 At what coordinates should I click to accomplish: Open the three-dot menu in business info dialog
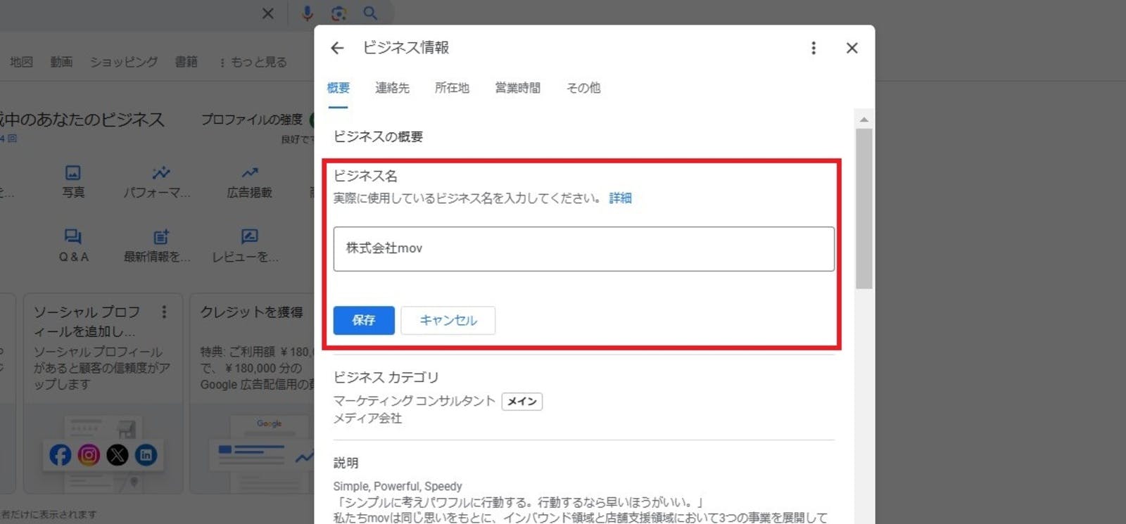click(x=814, y=48)
